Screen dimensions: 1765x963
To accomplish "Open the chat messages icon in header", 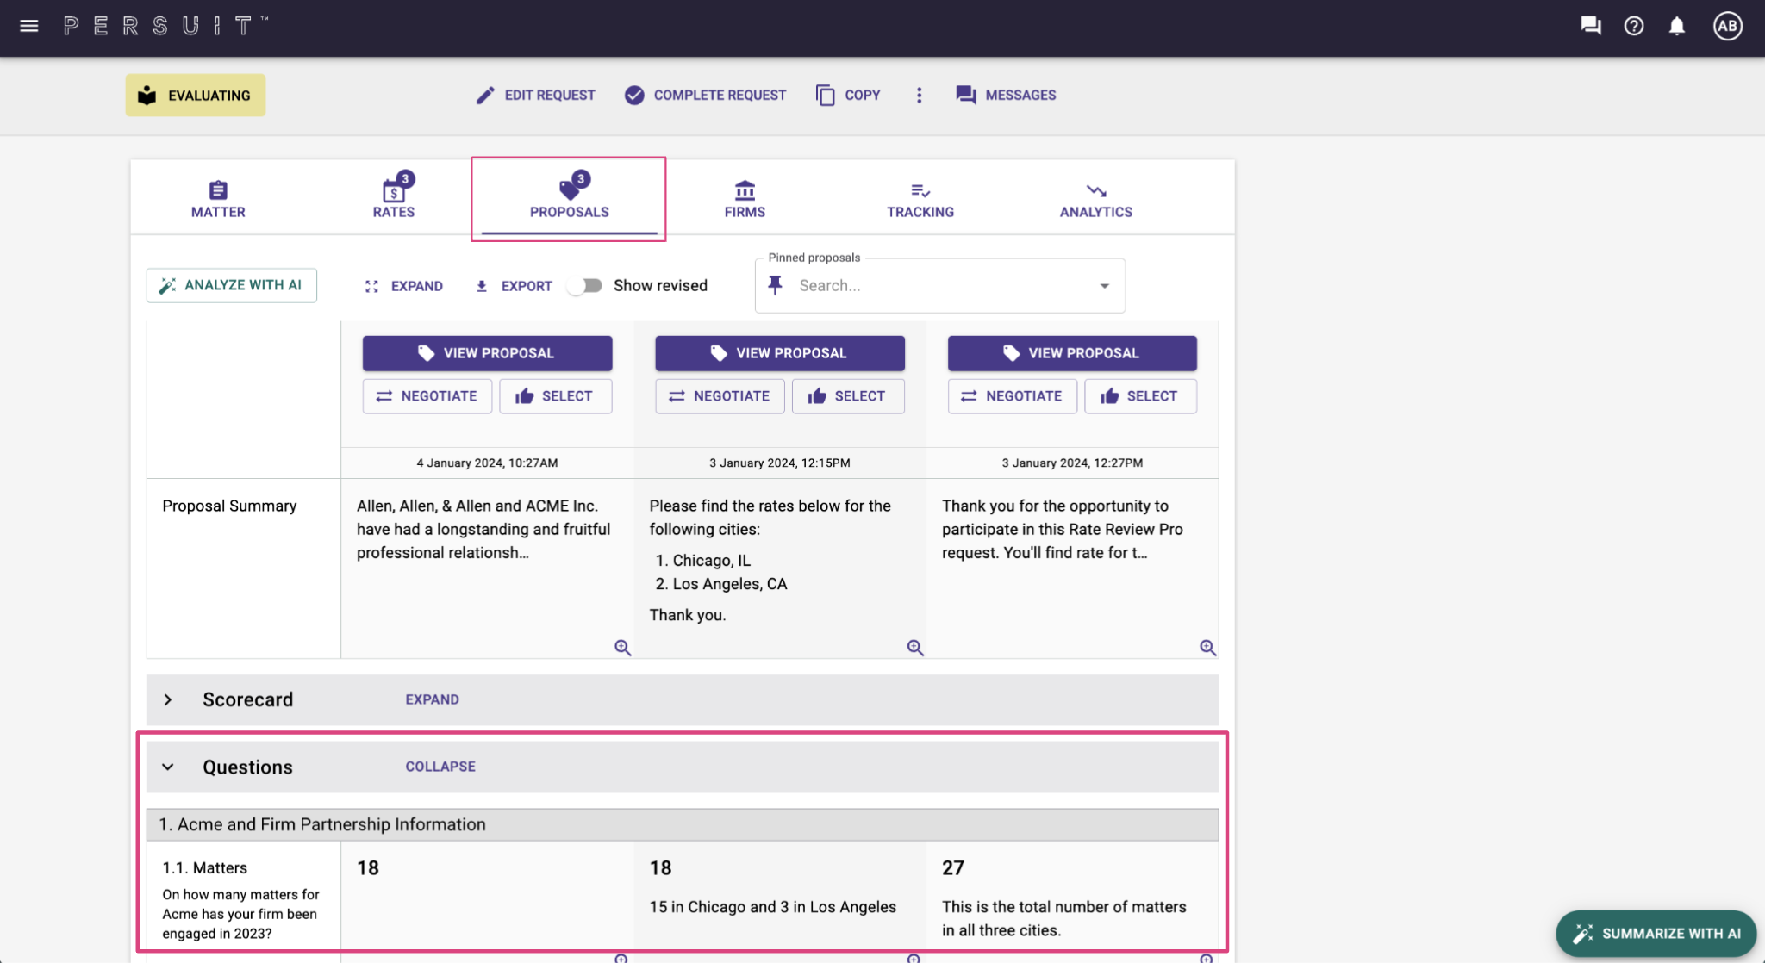I will 1591,26.
